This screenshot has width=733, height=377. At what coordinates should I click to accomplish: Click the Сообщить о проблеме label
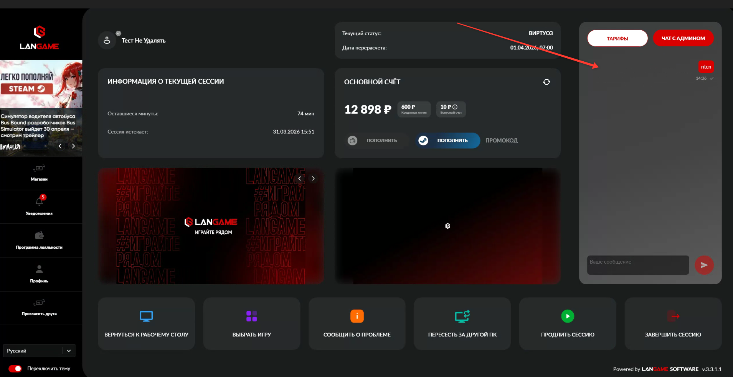point(357,335)
